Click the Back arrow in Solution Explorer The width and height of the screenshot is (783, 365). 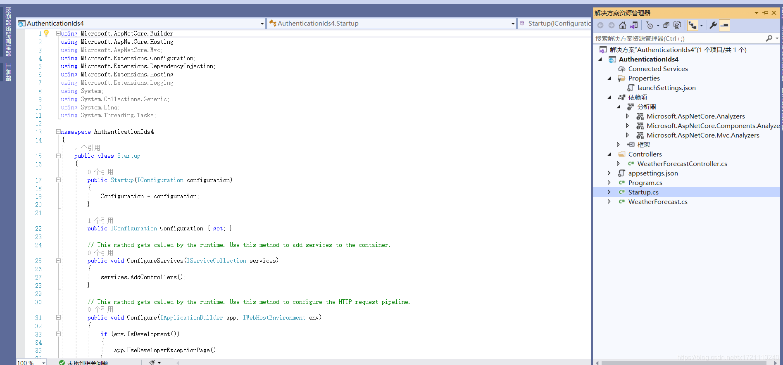tap(600, 26)
